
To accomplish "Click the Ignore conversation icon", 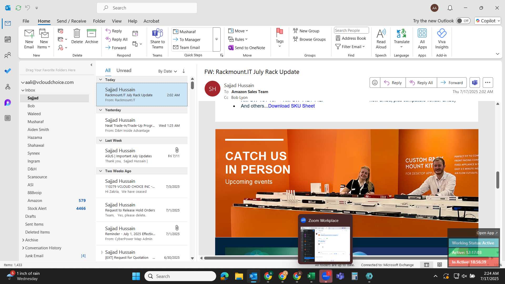I will coord(60,31).
